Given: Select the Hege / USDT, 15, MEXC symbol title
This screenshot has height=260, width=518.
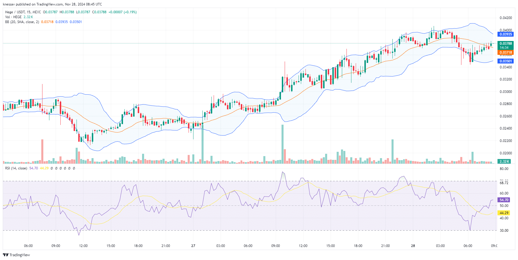Looking at the screenshot, I should coord(23,12).
